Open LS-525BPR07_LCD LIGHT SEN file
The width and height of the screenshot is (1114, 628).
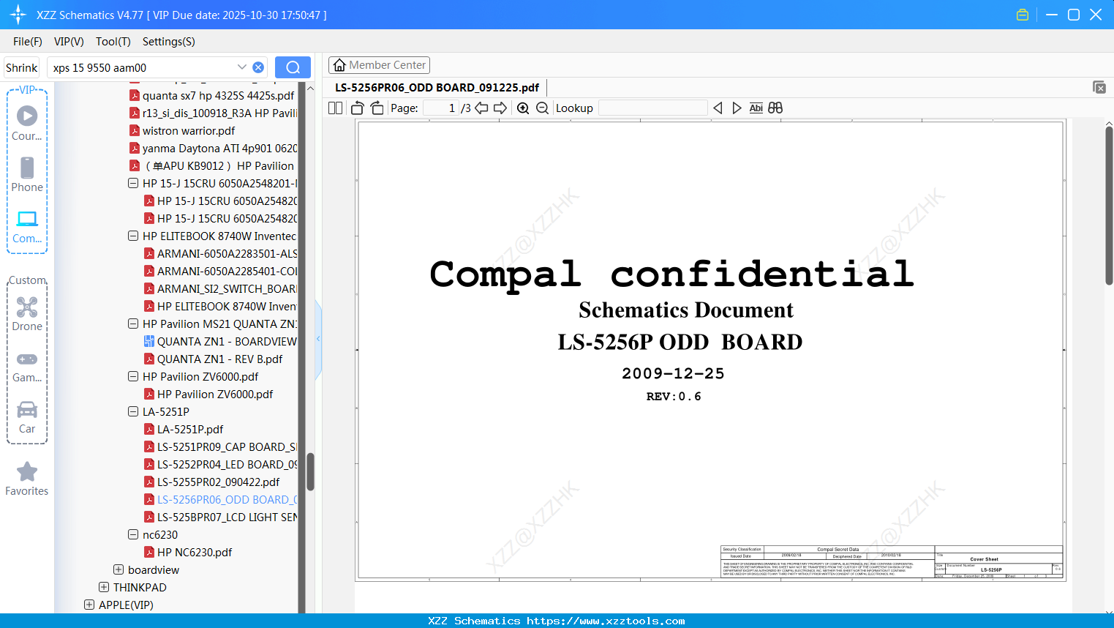pos(227,517)
